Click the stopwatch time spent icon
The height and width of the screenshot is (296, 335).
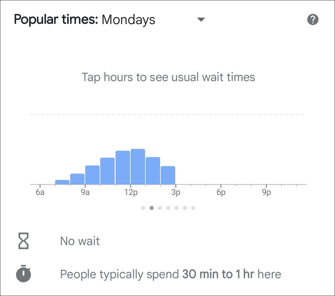coord(23,274)
